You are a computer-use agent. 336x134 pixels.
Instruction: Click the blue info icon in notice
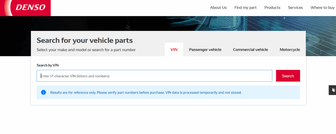coord(43,92)
